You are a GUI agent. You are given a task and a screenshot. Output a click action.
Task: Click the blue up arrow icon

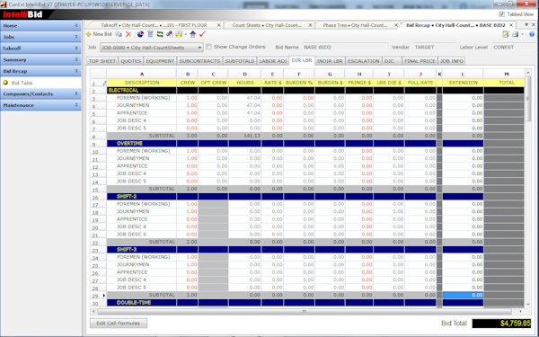tap(193, 34)
